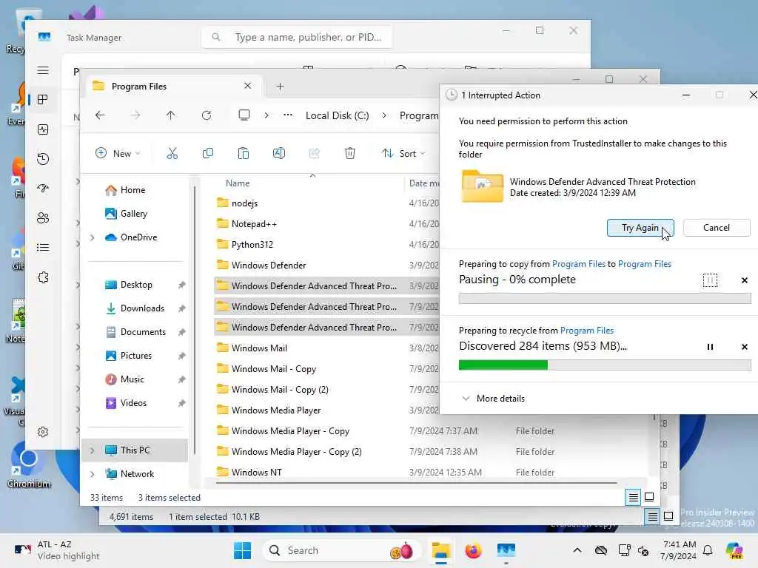Open Performance page in Task Manager sidebar

click(x=43, y=129)
